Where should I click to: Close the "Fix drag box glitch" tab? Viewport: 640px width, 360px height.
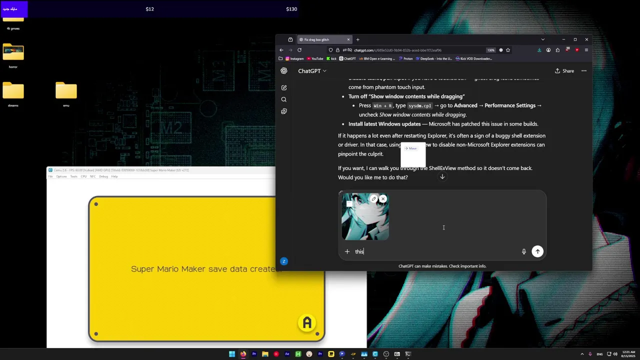tap(348, 39)
